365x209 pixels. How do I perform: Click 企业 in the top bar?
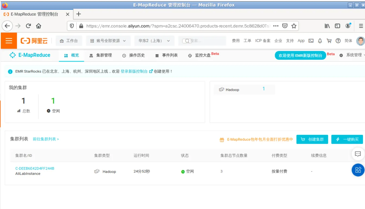(x=278, y=41)
